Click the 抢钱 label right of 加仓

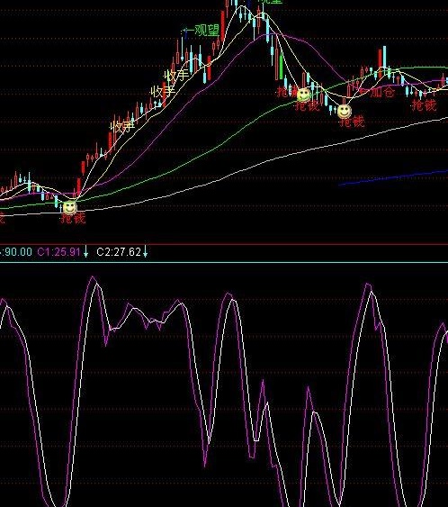[424, 105]
